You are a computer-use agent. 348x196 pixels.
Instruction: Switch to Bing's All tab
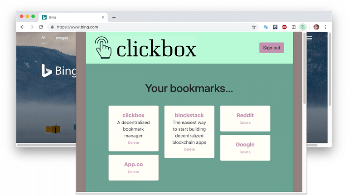pyautogui.click(x=43, y=38)
